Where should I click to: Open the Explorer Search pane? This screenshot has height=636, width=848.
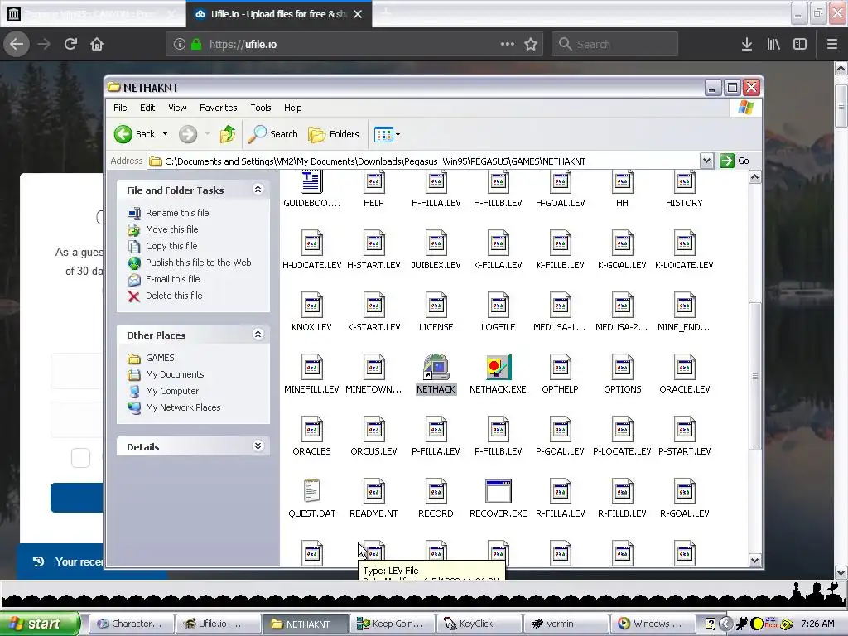272,134
